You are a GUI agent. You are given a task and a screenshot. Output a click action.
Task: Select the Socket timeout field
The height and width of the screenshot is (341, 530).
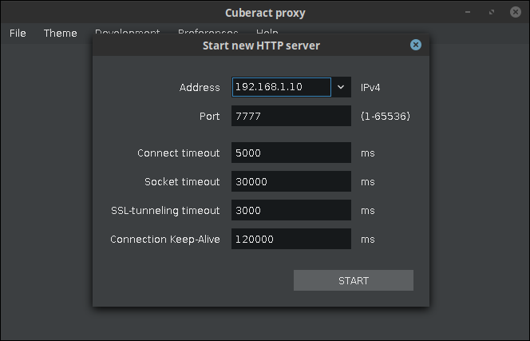pyautogui.click(x=291, y=181)
